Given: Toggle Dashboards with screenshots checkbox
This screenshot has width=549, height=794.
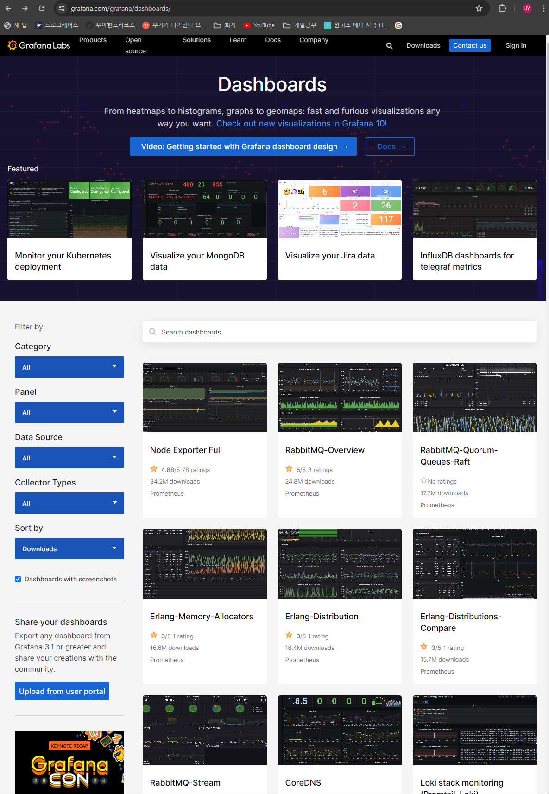Looking at the screenshot, I should pyautogui.click(x=18, y=579).
